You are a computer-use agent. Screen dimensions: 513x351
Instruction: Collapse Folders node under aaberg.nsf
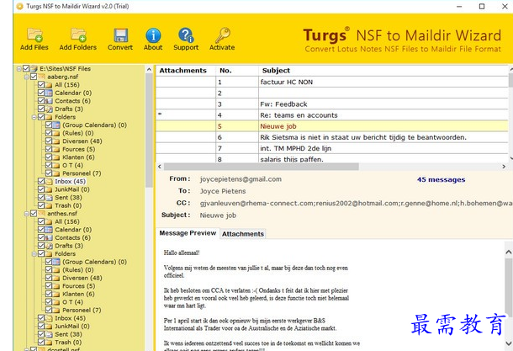pos(34,117)
